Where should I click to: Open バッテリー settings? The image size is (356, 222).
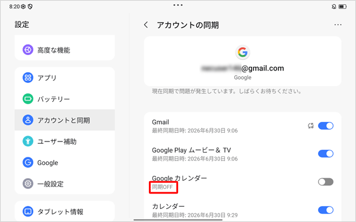pyautogui.click(x=65, y=99)
